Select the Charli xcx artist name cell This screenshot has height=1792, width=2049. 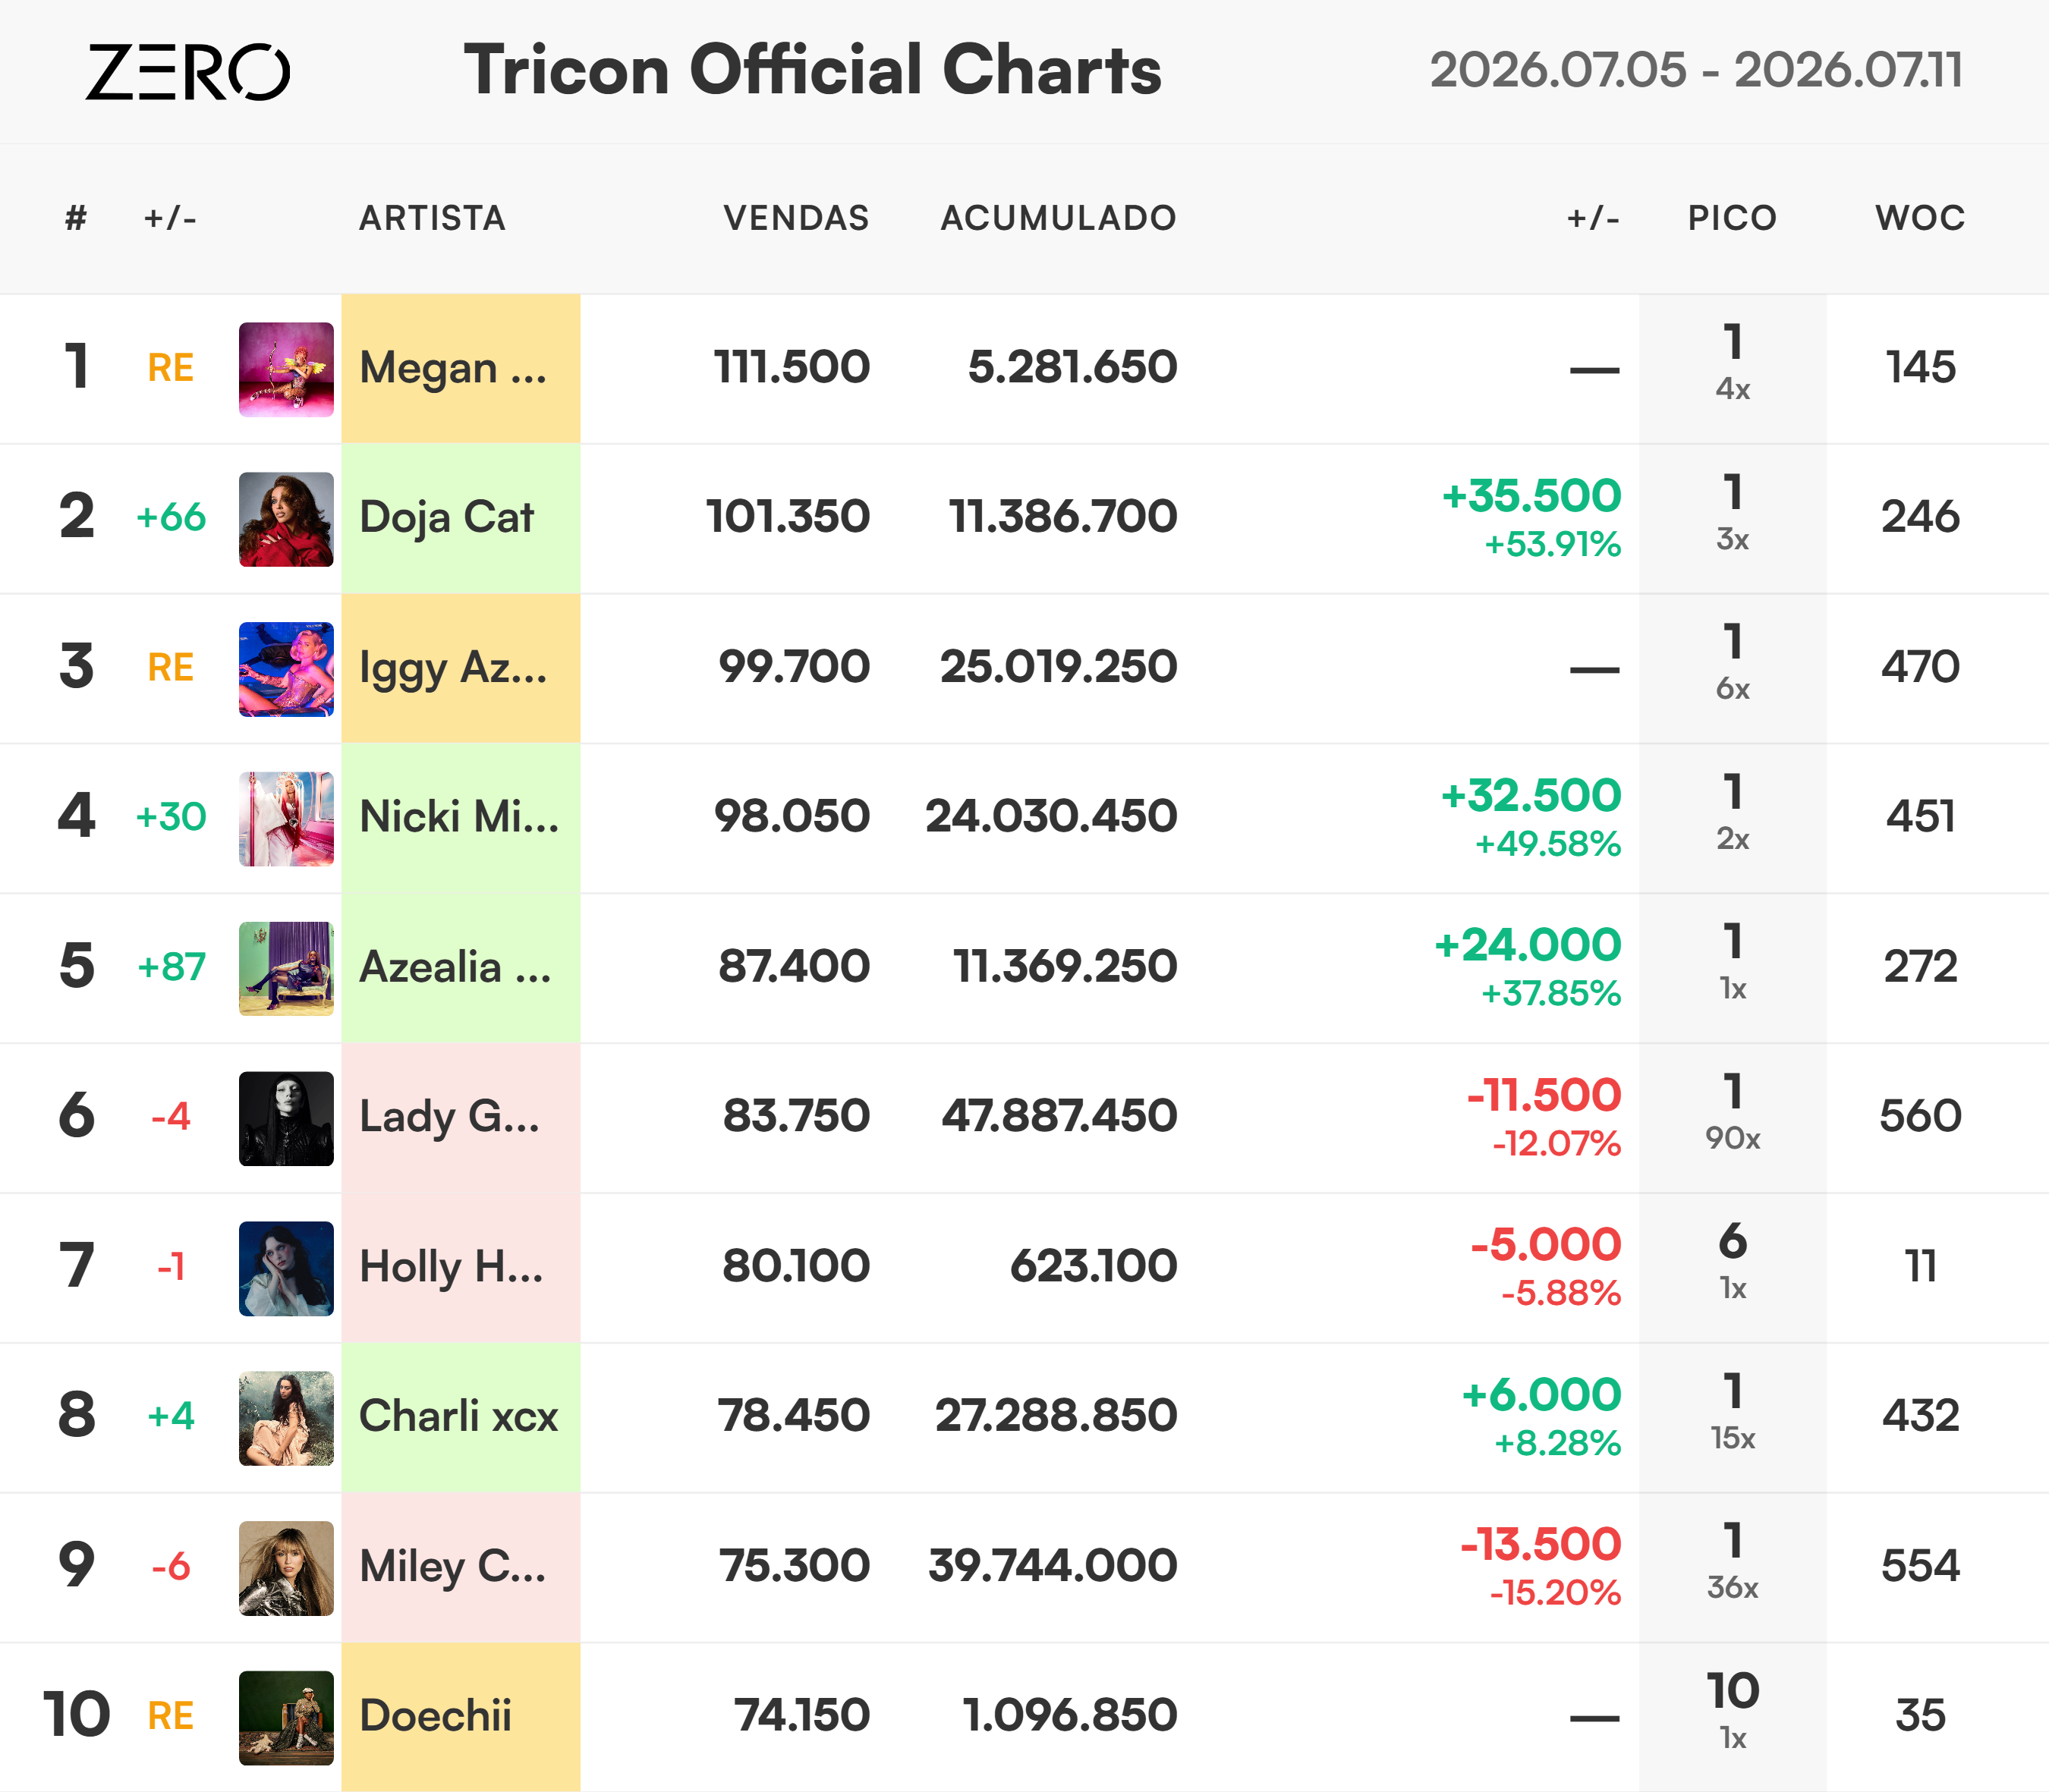[x=460, y=1417]
